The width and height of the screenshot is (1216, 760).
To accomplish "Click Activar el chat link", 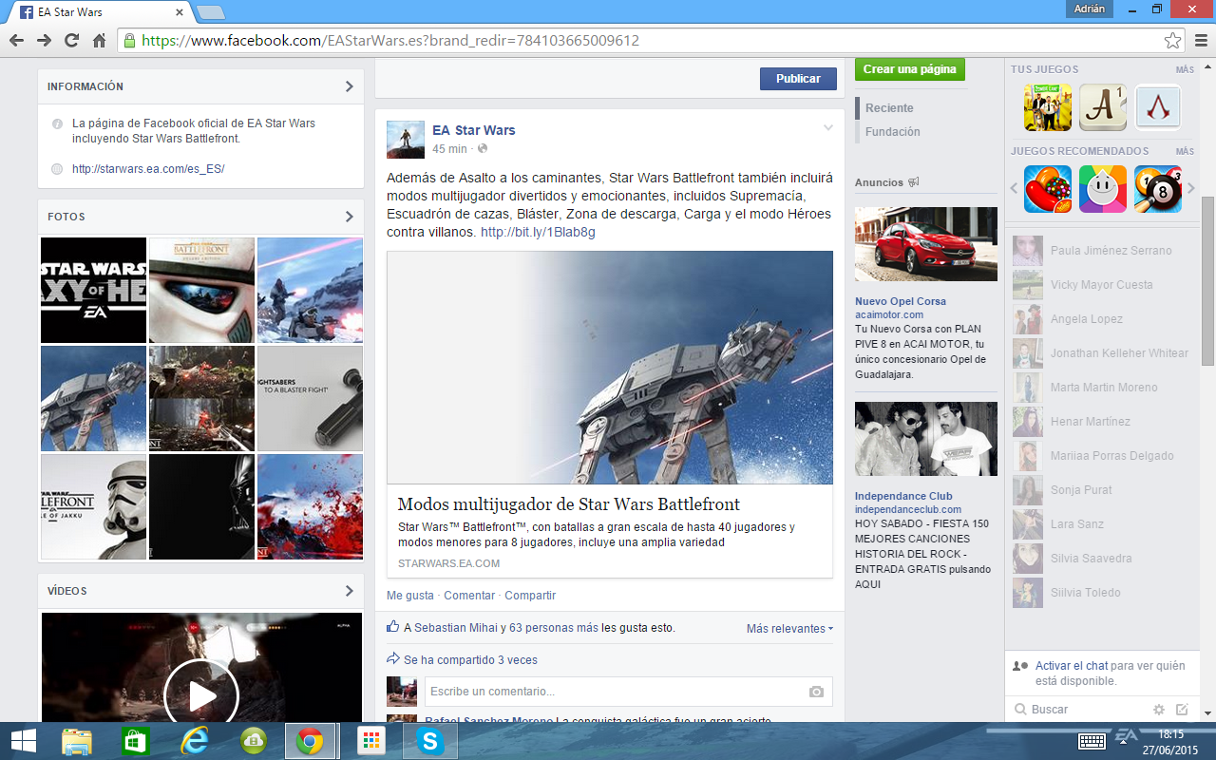I will tap(1072, 666).
